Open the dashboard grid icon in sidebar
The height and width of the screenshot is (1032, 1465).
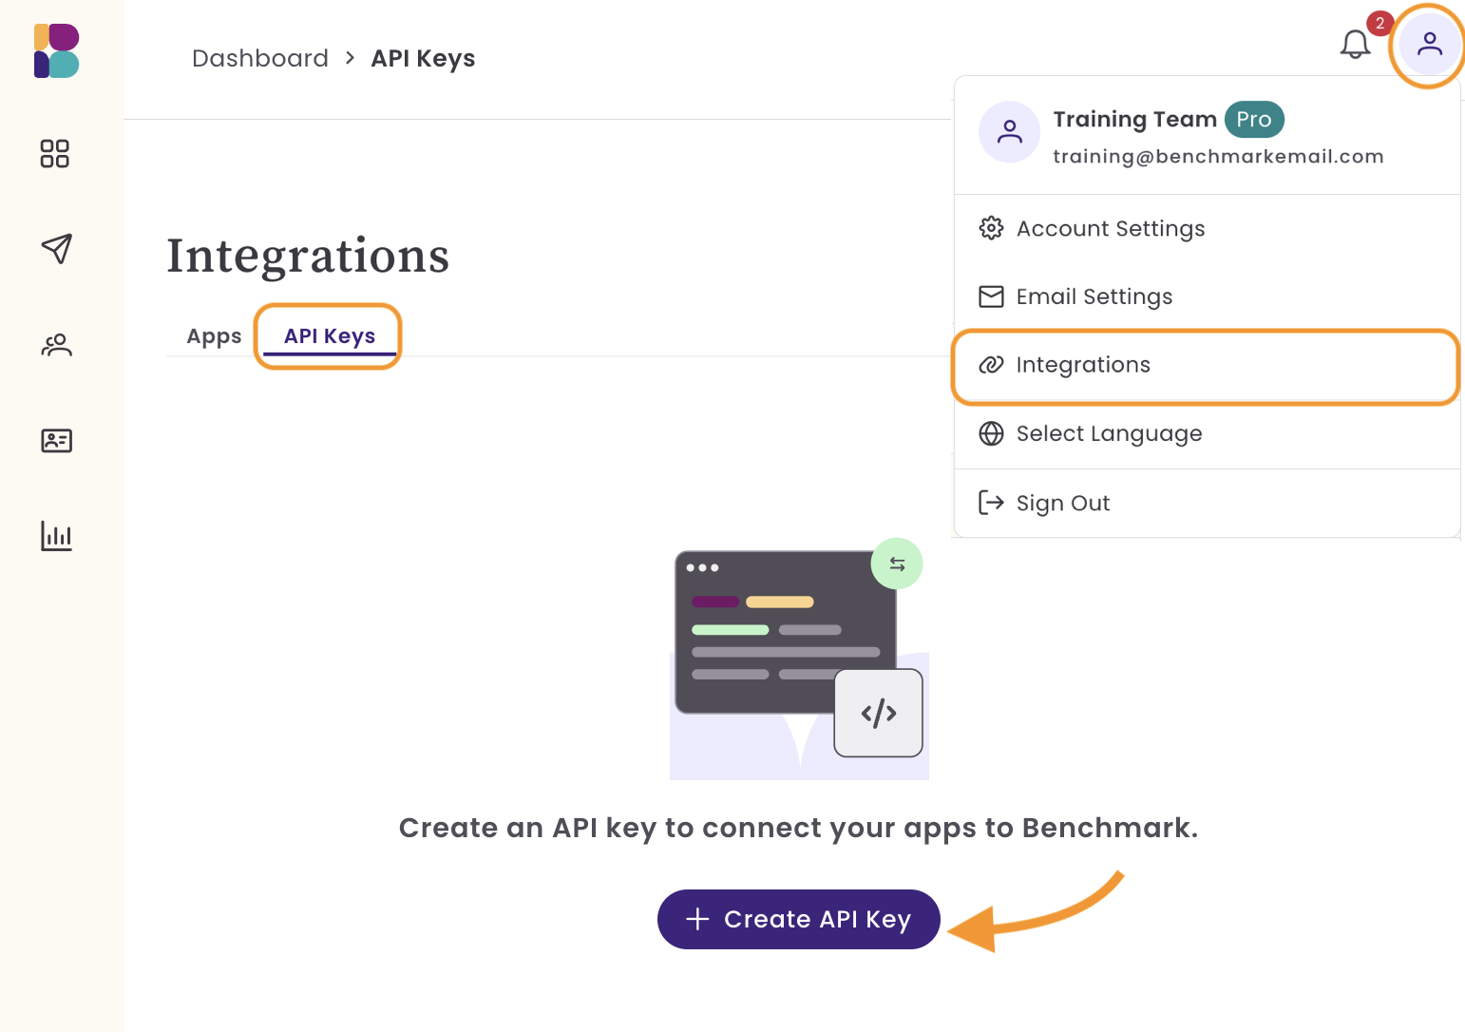point(55,154)
